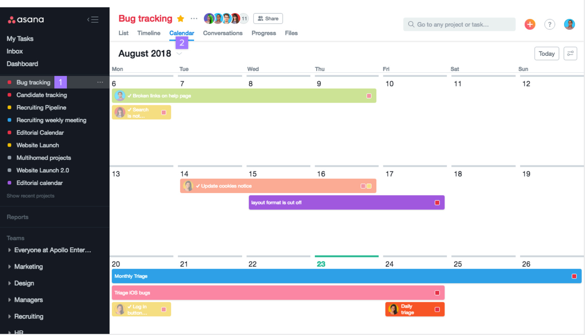This screenshot has height=335, width=585.
Task: Open the Daily triage task card
Action: tap(415, 309)
